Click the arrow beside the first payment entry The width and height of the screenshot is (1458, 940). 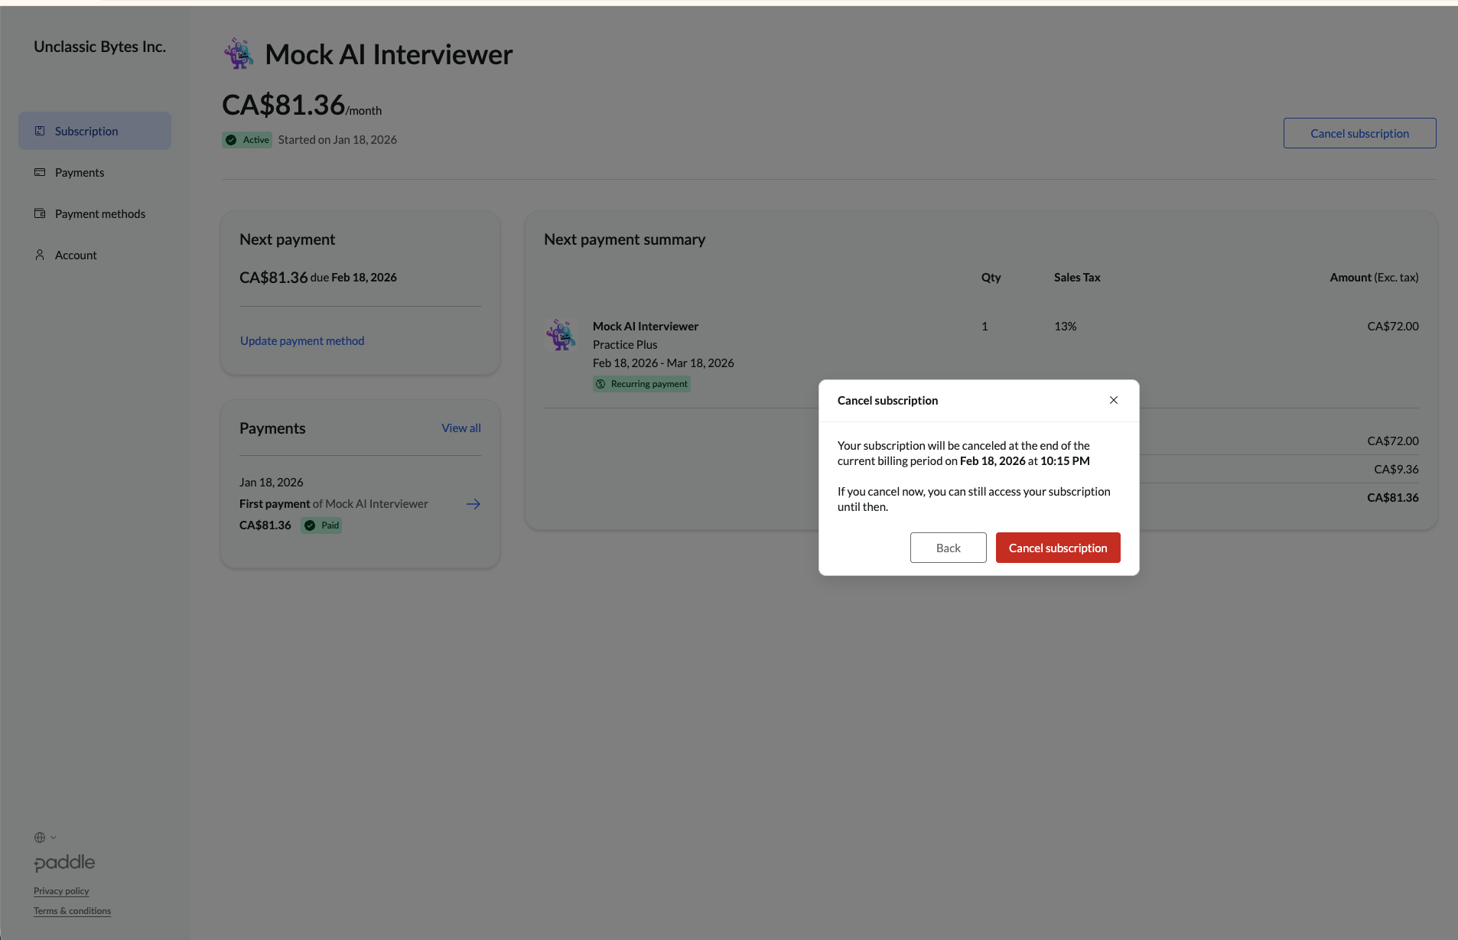point(474,503)
